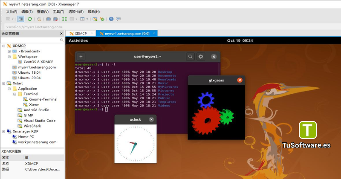Select the Visual Studio Code entry
Image resolution: width=341 pixels, height=179 pixels.
point(39,121)
